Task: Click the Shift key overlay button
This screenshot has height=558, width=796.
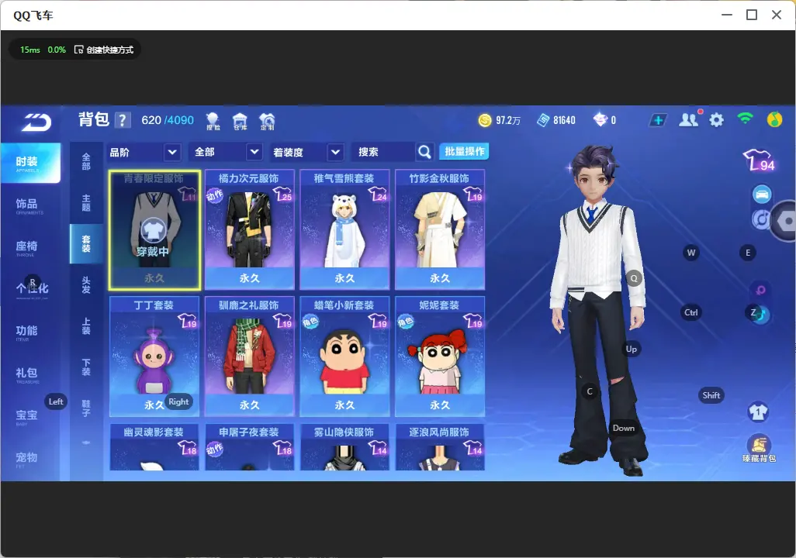Action: 711,395
